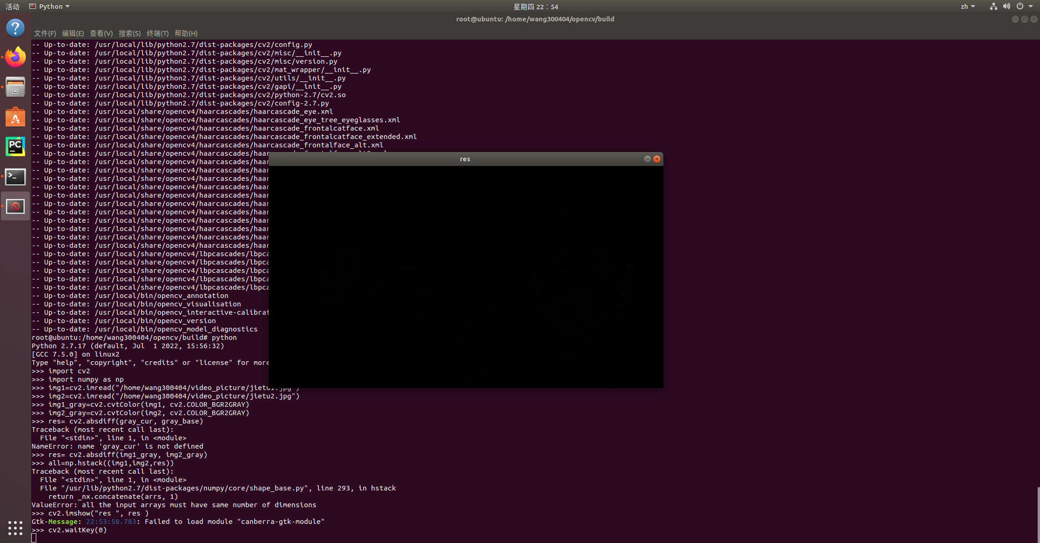The image size is (1040, 543).
Task: Open the 终端(T) menu
Action: coord(157,33)
